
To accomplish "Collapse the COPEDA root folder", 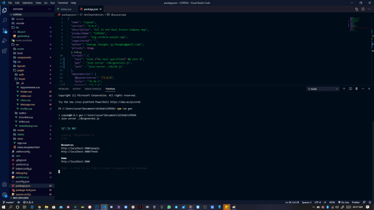I will (32, 14).
